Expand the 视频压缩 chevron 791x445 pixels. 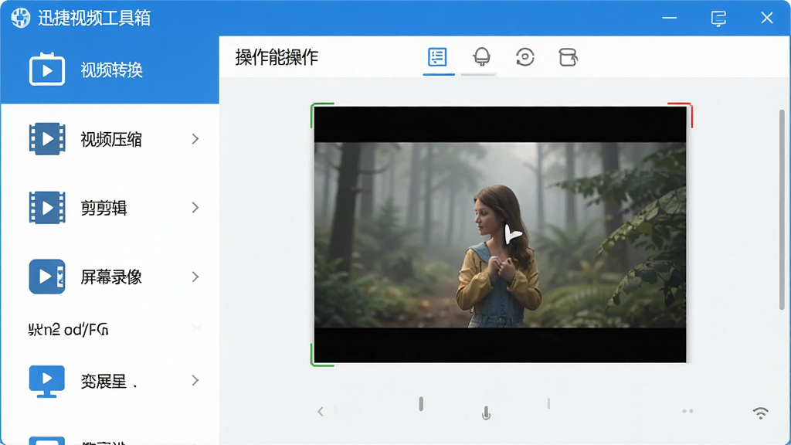[195, 139]
